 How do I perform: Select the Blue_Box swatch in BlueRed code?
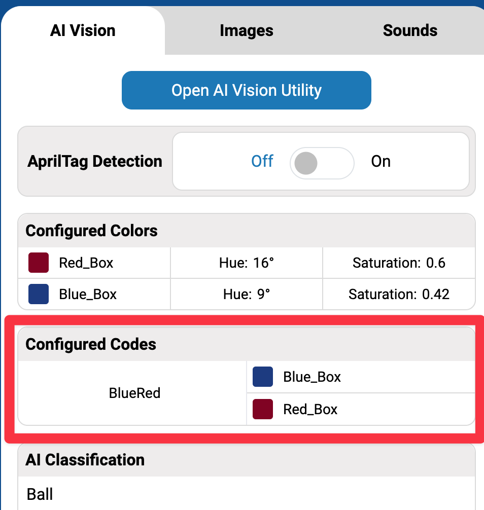tap(262, 377)
